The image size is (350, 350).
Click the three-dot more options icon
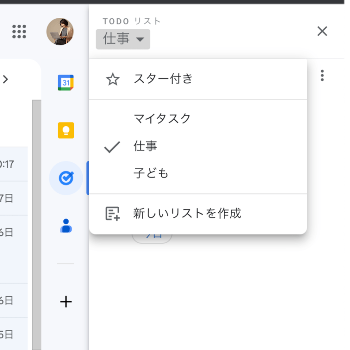(322, 76)
